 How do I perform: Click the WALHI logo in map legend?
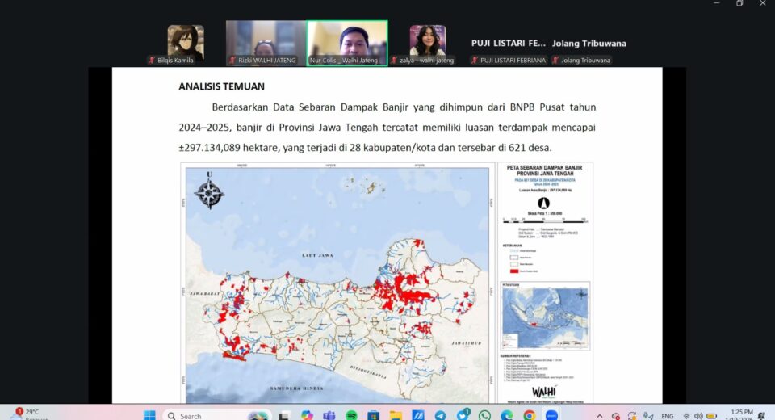pyautogui.click(x=544, y=392)
